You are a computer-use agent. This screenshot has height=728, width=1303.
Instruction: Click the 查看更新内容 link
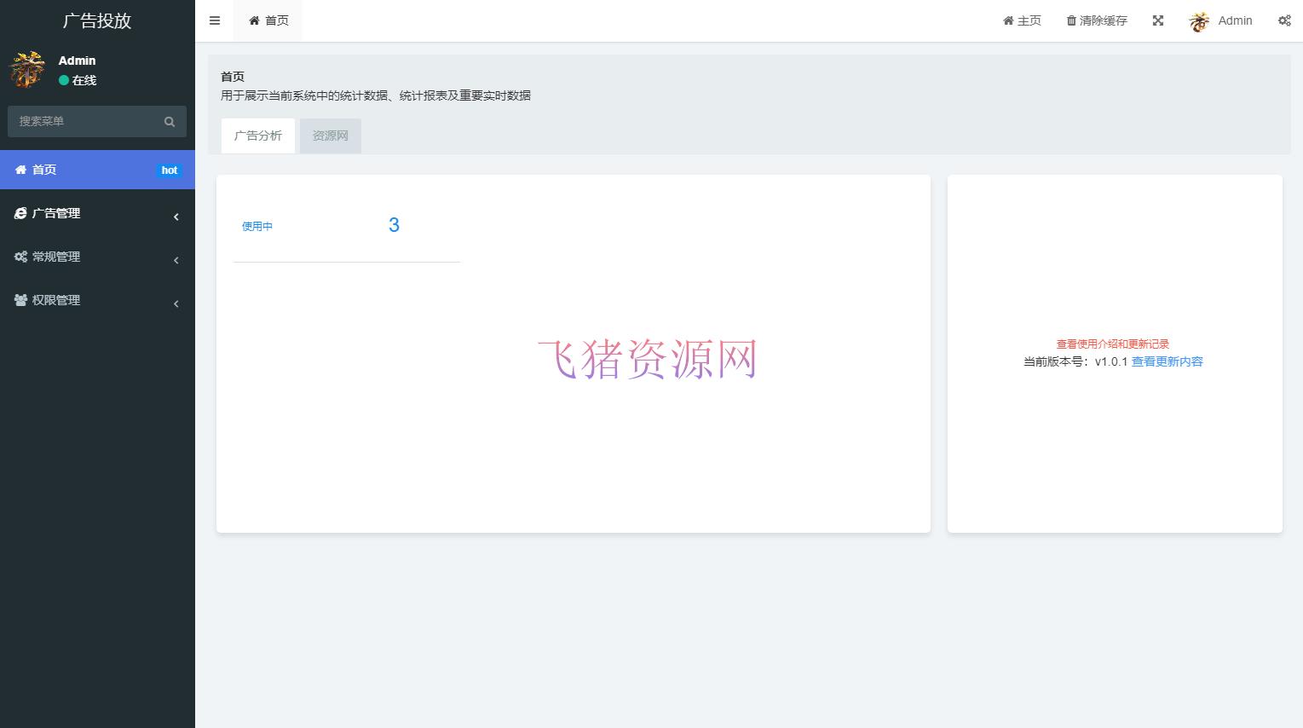[1166, 361]
